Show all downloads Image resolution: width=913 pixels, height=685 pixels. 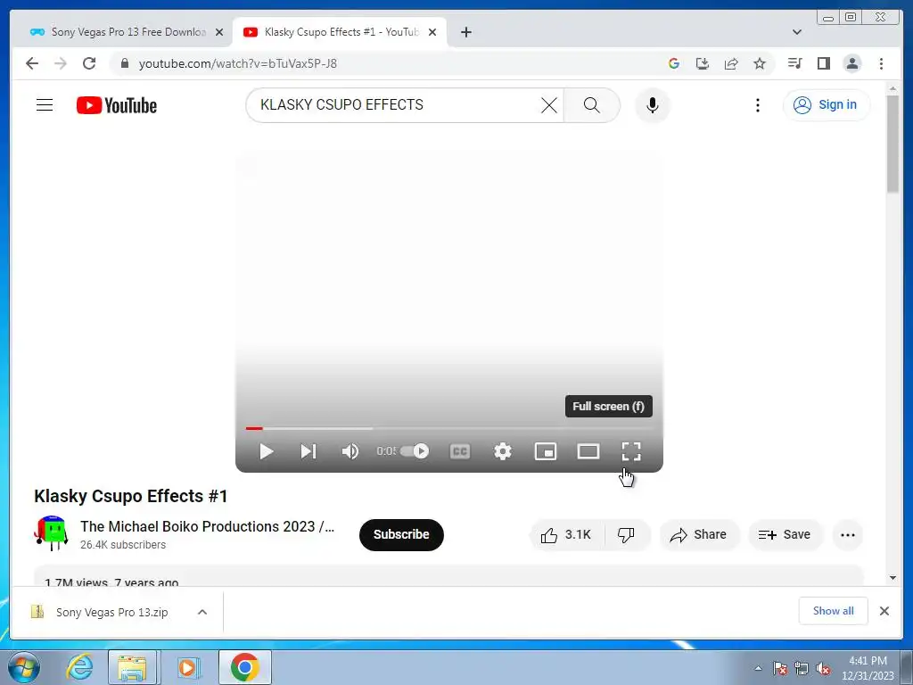pyautogui.click(x=834, y=611)
